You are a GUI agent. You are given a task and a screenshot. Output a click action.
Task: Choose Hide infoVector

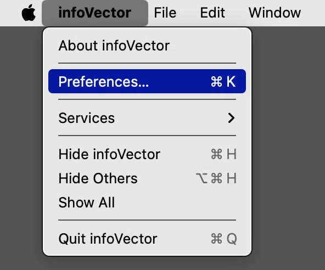(147, 154)
